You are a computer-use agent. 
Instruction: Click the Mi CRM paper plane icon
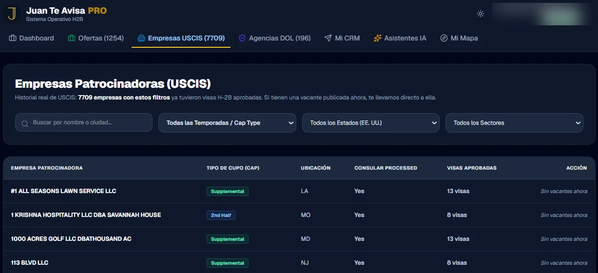point(328,38)
